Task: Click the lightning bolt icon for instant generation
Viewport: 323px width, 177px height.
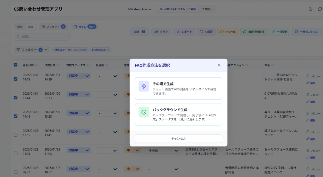Action: coord(144,86)
